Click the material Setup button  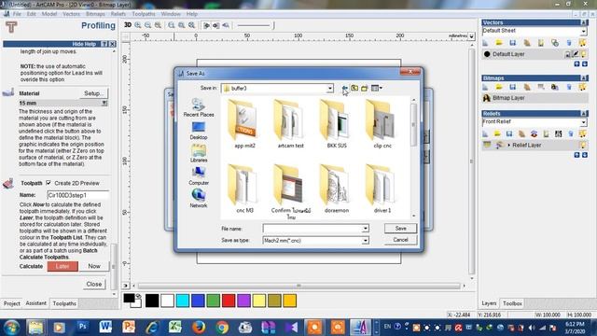tap(93, 93)
